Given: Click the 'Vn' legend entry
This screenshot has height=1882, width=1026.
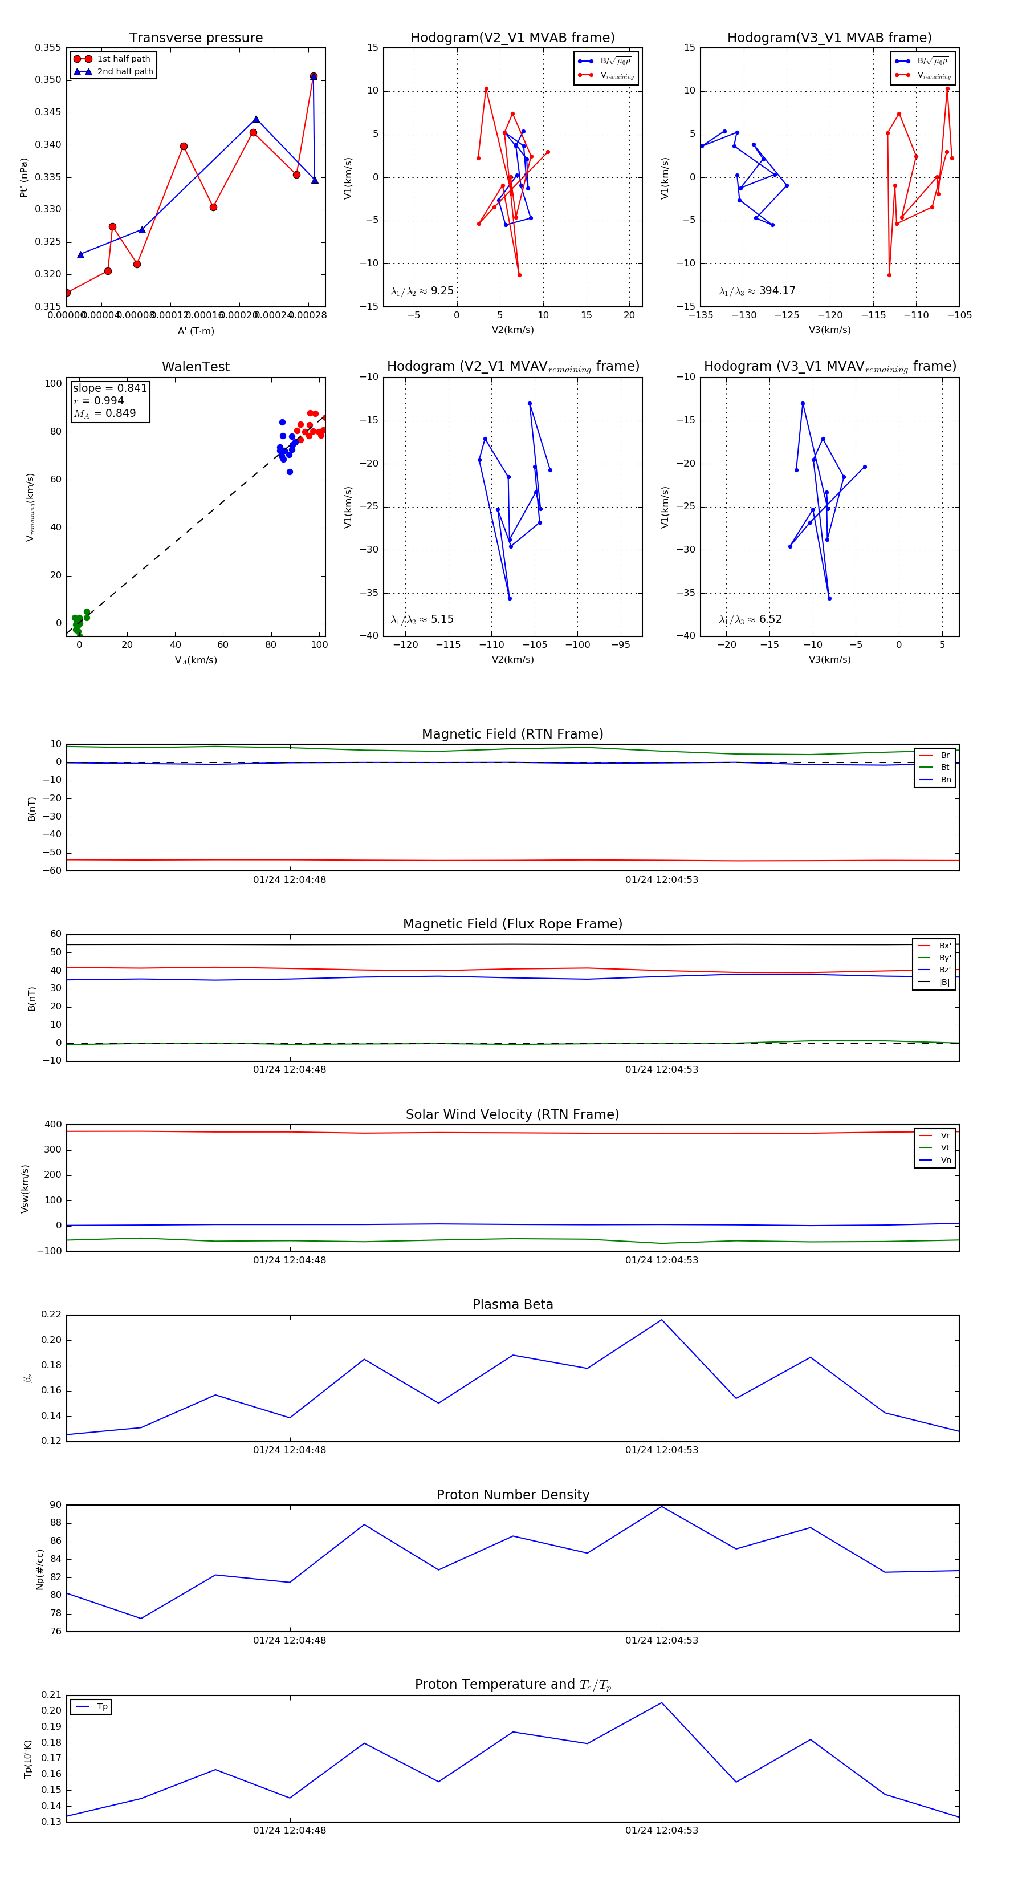Looking at the screenshot, I should tap(935, 1160).
